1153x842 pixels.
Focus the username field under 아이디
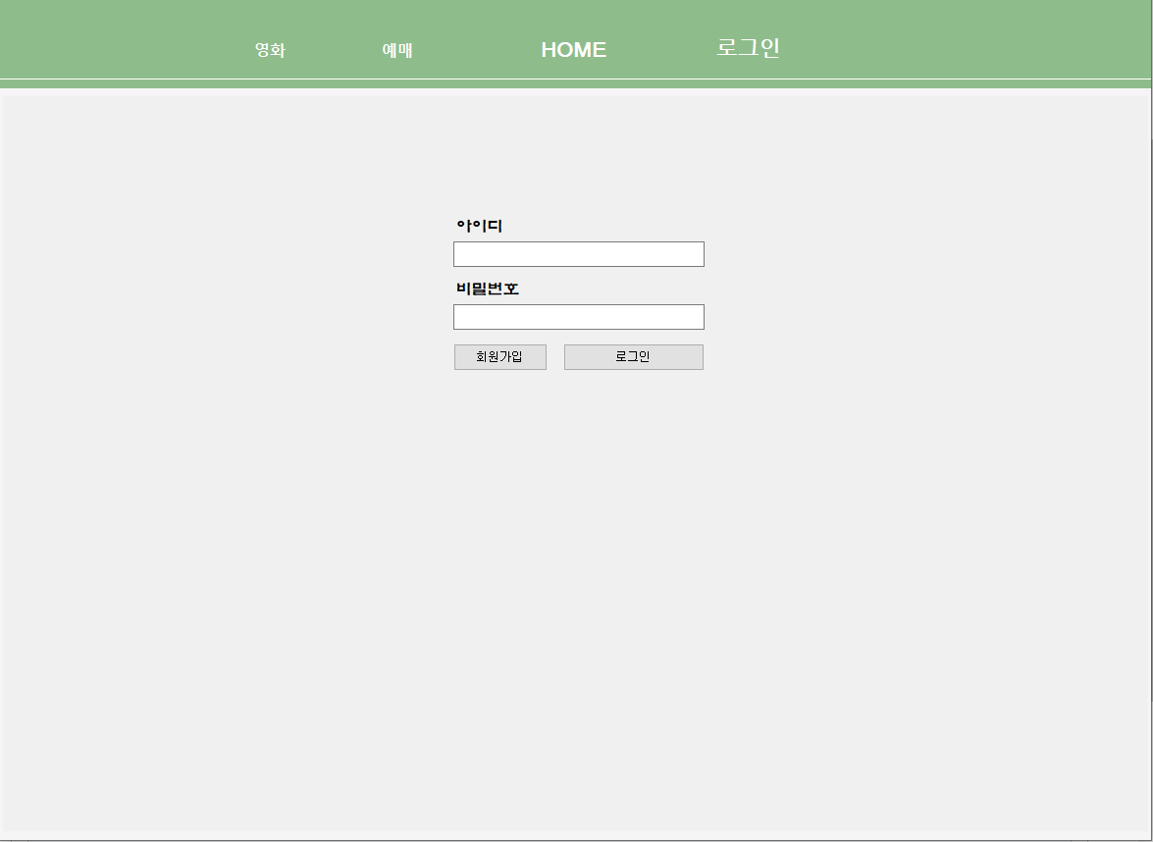[x=578, y=253]
